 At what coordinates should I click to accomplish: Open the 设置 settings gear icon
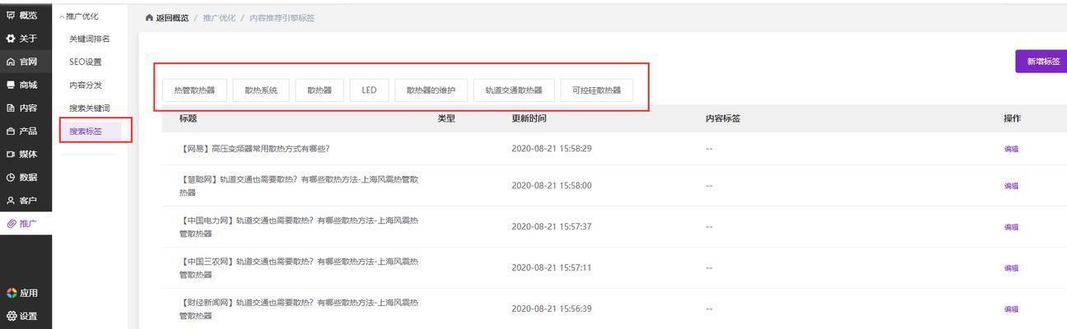coord(12,316)
